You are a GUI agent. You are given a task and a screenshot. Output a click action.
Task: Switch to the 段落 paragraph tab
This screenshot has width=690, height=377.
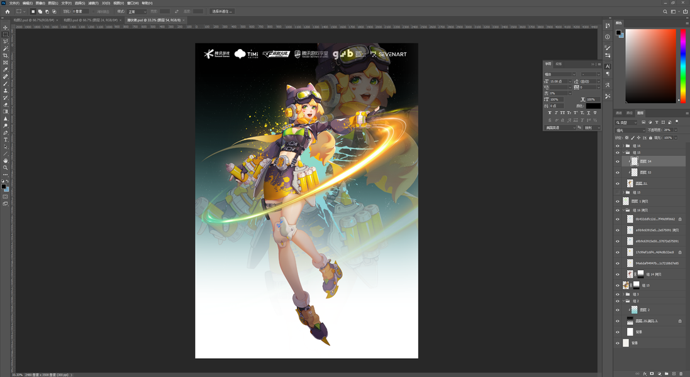point(559,64)
